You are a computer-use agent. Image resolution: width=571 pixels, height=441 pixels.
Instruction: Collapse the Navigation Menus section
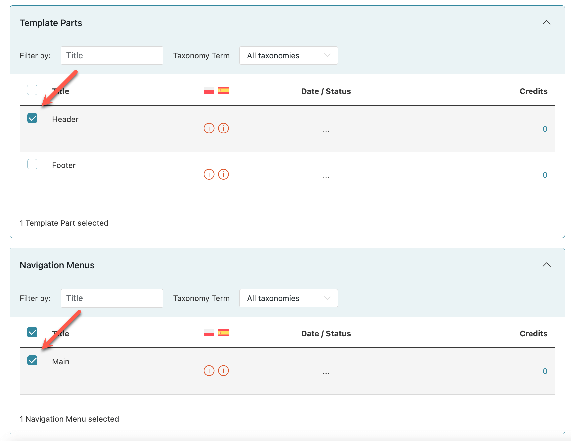pyautogui.click(x=546, y=265)
